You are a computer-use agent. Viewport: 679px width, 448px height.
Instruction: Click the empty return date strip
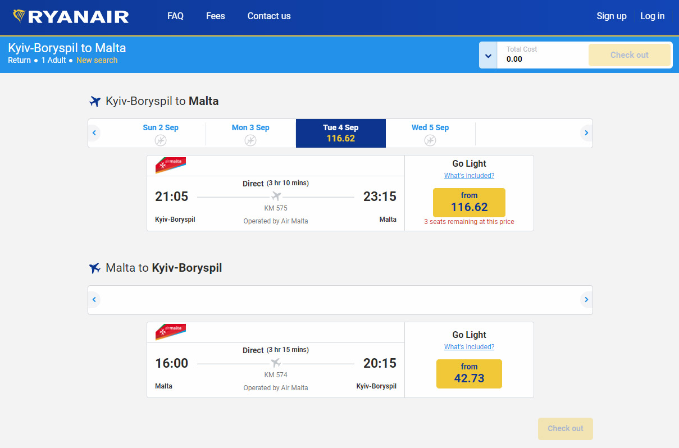(x=340, y=300)
